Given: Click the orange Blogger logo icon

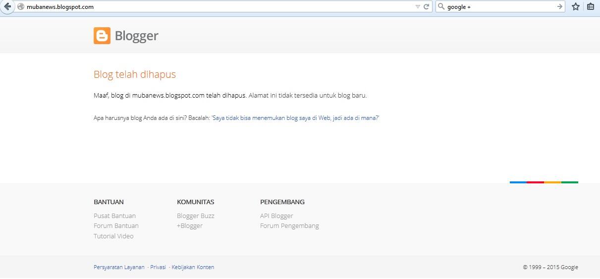Looking at the screenshot, I should tap(102, 36).
